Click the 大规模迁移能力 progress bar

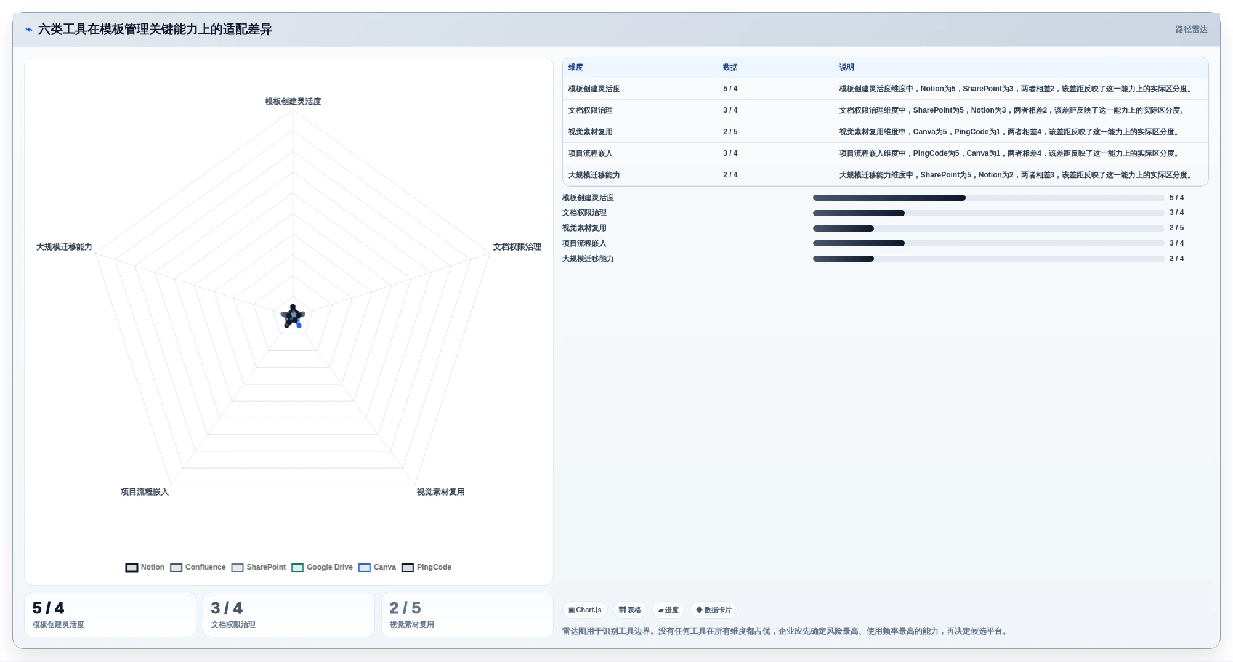[x=988, y=259]
